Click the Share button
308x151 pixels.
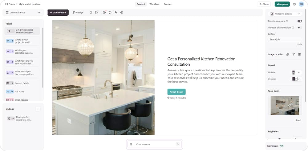coord(264,4)
